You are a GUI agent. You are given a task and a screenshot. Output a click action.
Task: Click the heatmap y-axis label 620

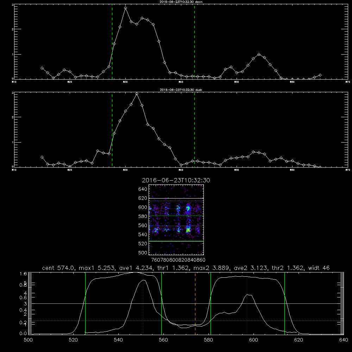(x=143, y=198)
